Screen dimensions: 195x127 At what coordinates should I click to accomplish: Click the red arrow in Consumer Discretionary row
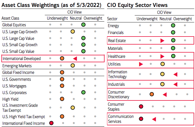tap(165, 95)
